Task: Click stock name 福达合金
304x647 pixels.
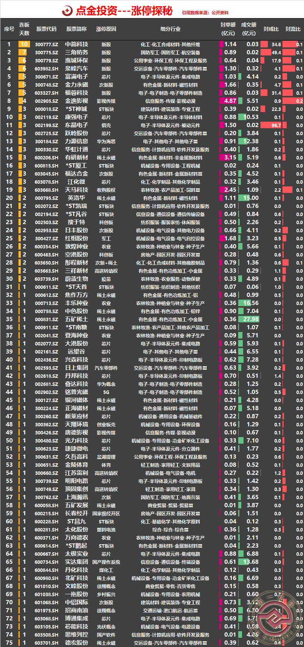Action: 77,174
